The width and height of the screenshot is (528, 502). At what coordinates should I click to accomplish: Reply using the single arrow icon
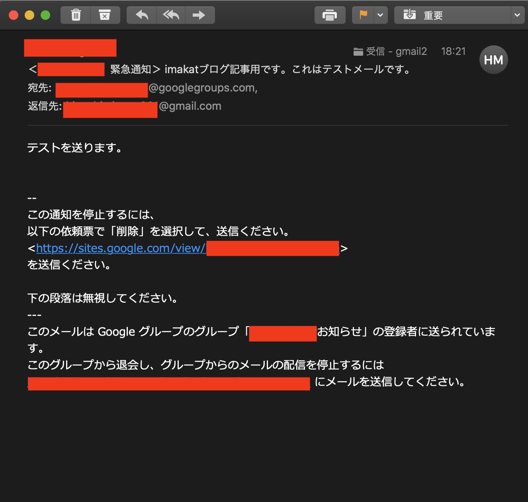(x=142, y=15)
